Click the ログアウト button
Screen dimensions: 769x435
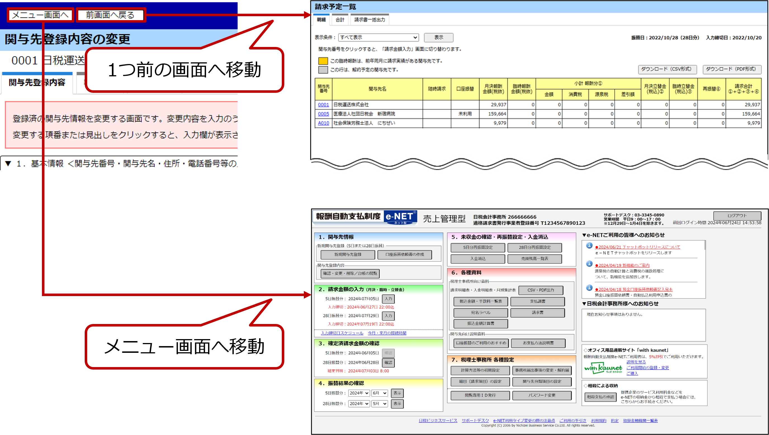coord(737,216)
